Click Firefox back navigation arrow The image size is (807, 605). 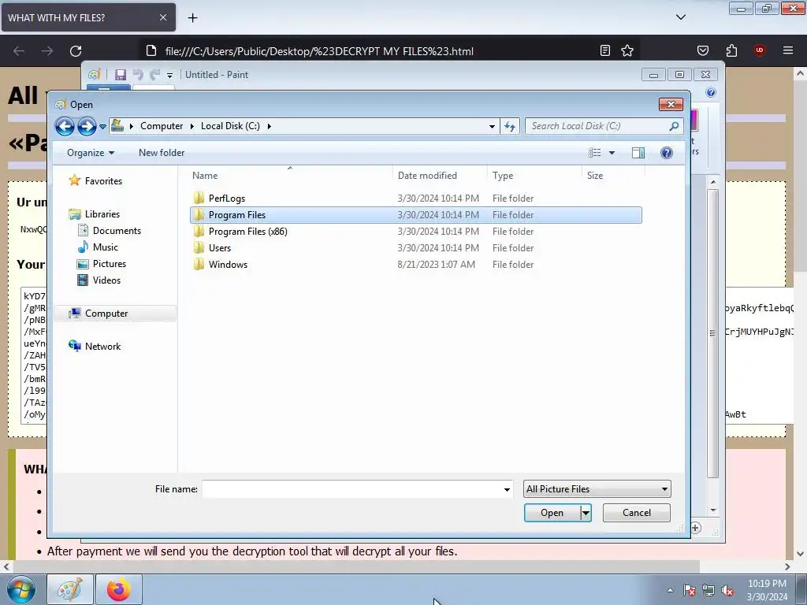click(19, 51)
